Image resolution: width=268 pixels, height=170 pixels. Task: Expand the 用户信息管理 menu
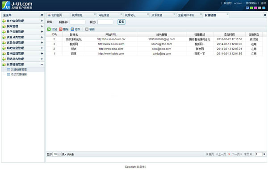[x=42, y=21]
